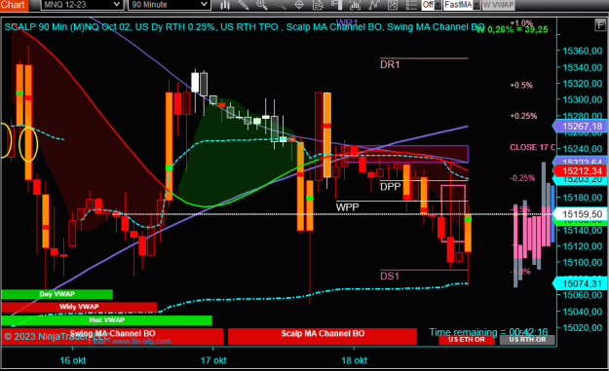
Task: Toggle the Wkly VWAP bar
Action: point(79,307)
